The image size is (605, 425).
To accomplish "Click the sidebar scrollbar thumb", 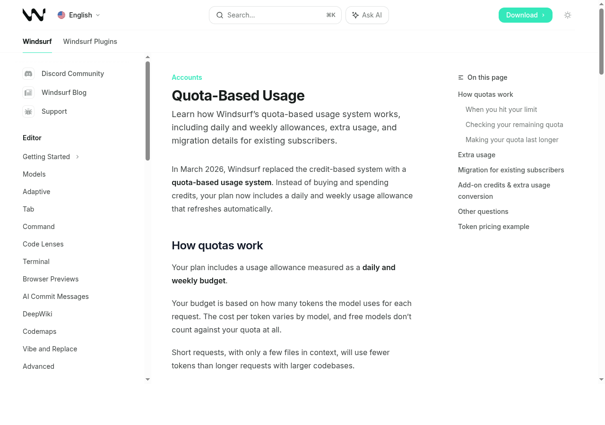I will 147,111.
